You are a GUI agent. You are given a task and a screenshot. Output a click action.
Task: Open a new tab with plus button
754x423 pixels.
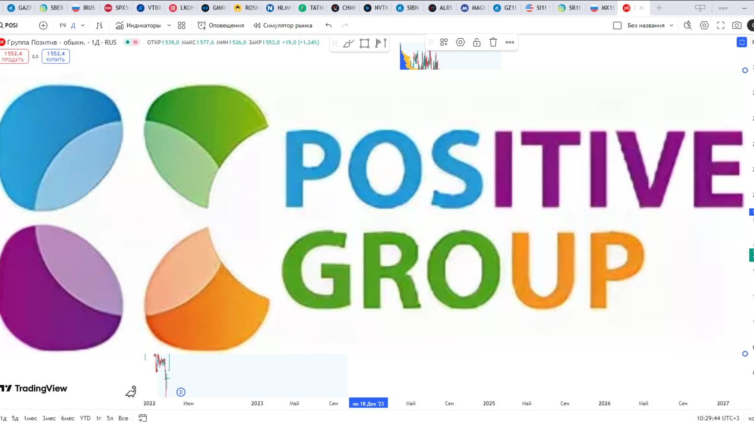[x=659, y=8]
